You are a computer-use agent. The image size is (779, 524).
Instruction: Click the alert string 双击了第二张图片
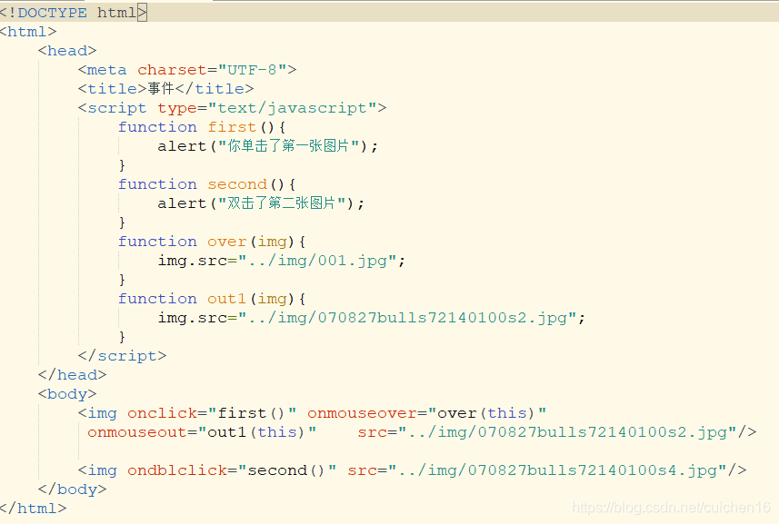(282, 203)
